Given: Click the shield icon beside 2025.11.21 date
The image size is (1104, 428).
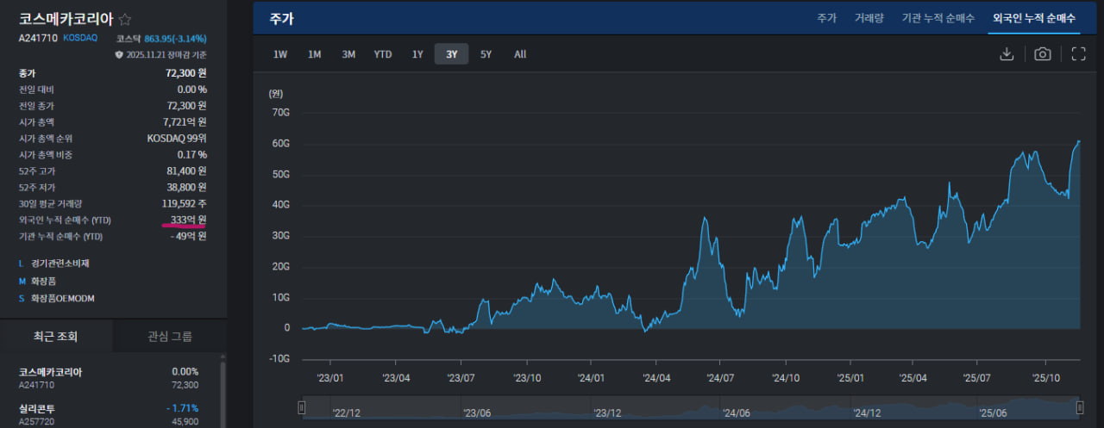Looking at the screenshot, I should 119,54.
